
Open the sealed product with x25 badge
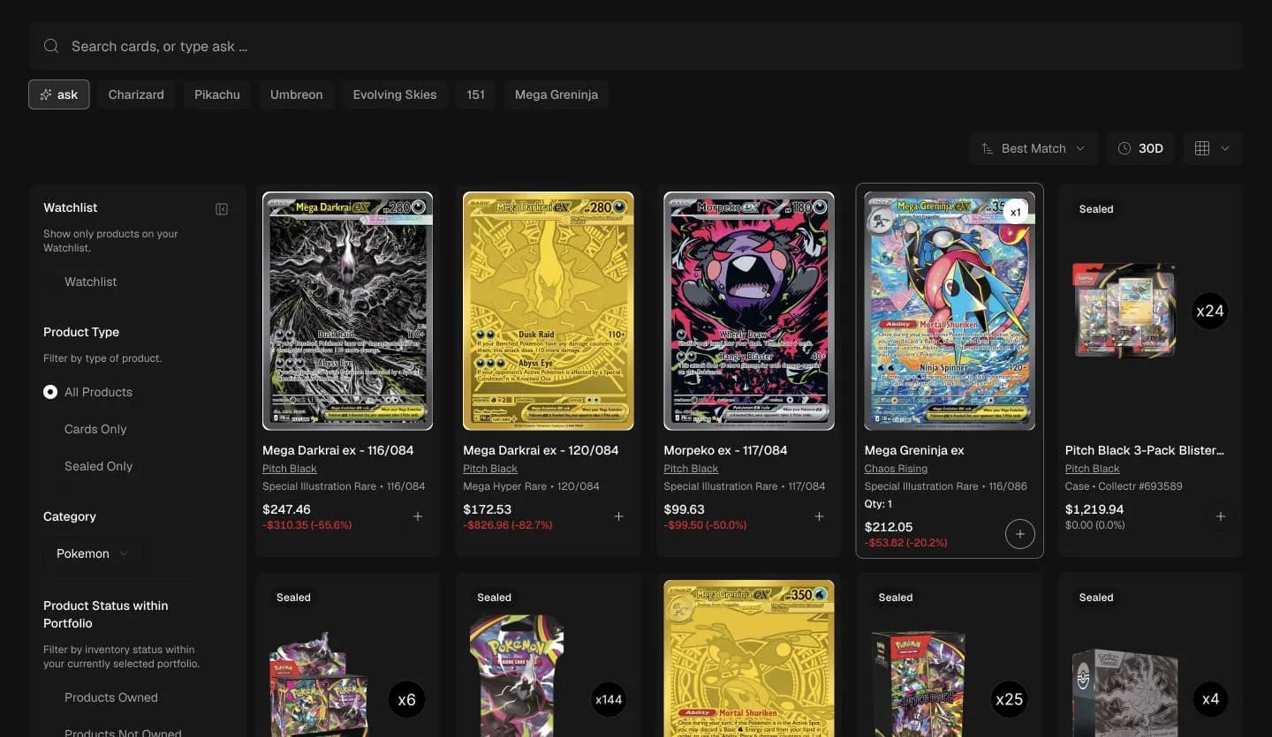point(919,684)
